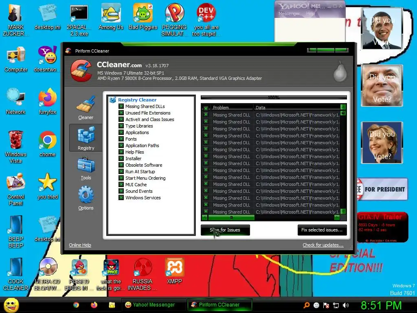
Task: Click Piriform CCleaner taskbar button
Action: [x=219, y=305]
